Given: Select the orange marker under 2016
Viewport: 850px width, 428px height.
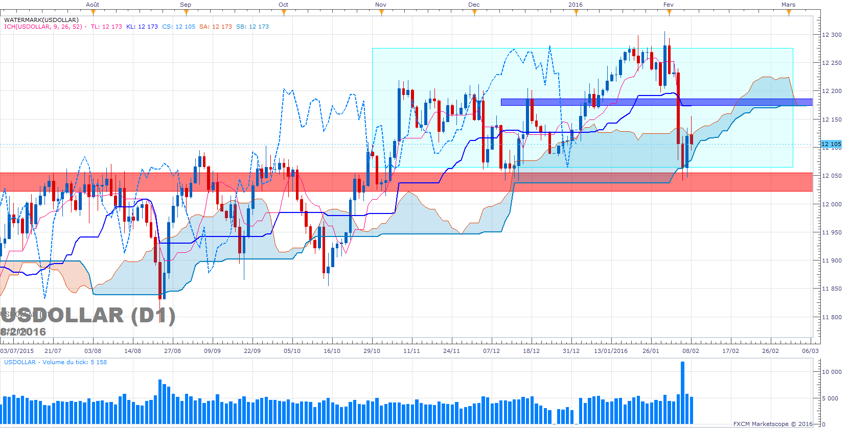Looking at the screenshot, I should point(576,12).
